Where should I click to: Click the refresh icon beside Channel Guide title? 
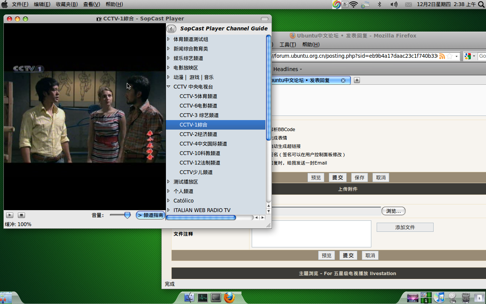pos(171,28)
